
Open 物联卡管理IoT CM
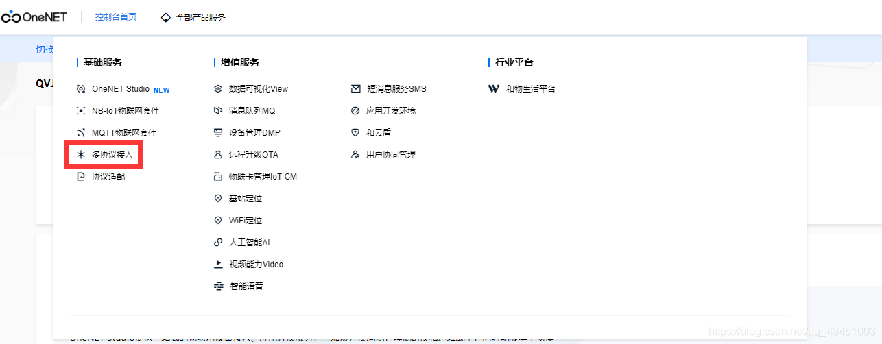(263, 177)
